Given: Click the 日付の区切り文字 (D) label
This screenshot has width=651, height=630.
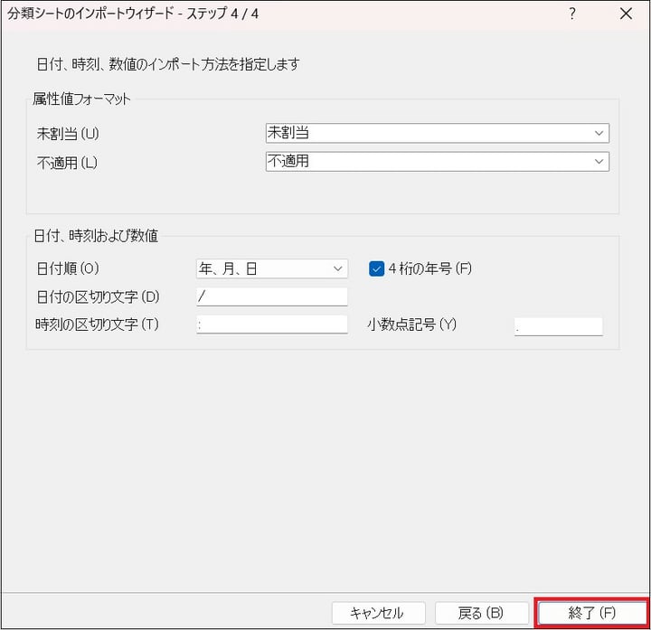Looking at the screenshot, I should (x=98, y=296).
